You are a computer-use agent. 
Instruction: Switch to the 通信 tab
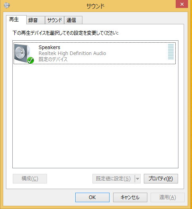[x=73, y=20]
